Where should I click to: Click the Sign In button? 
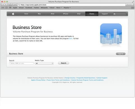pyautogui.click(x=121, y=54)
